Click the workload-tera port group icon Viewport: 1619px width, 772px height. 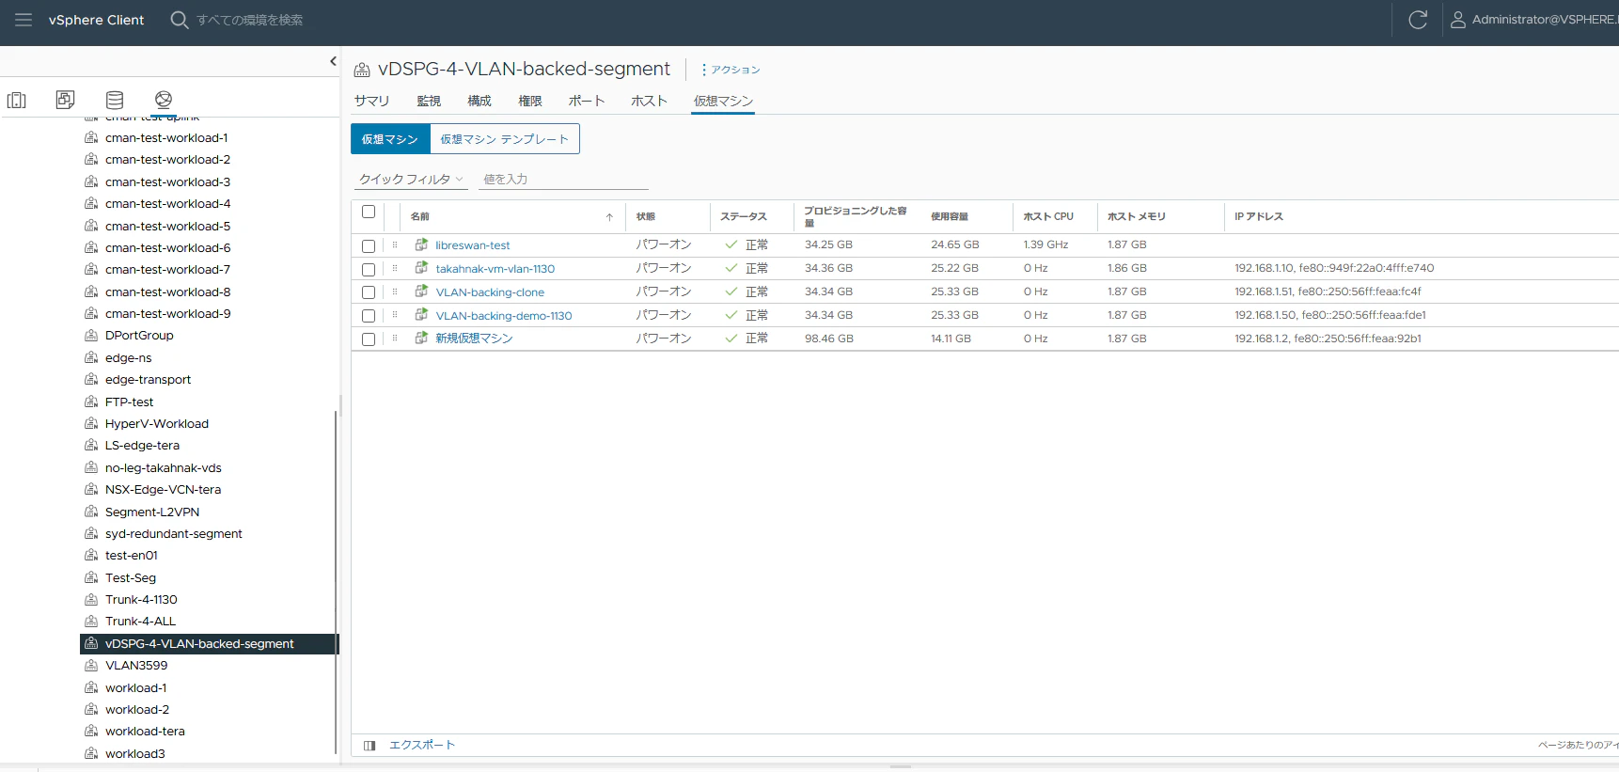tap(91, 731)
